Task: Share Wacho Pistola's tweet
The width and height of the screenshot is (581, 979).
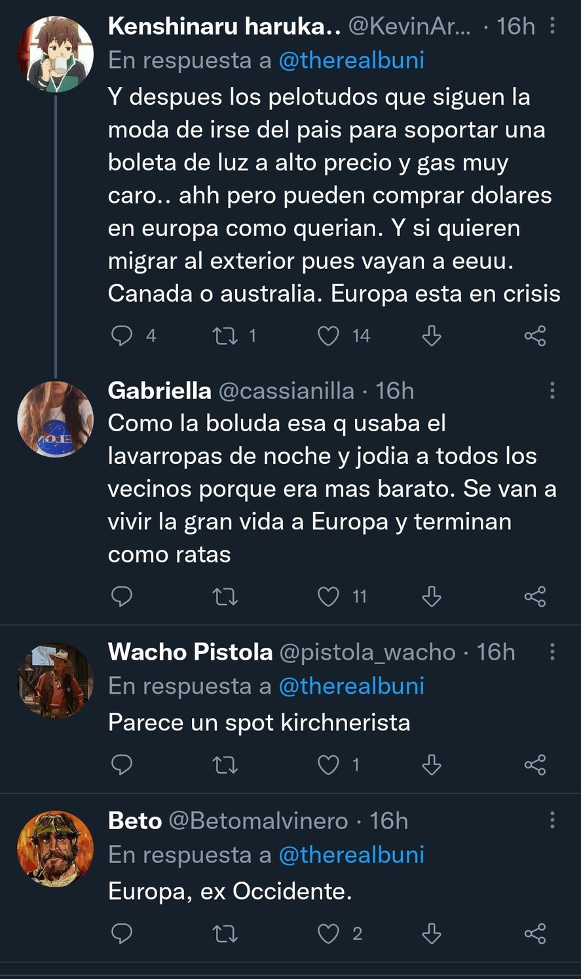Action: 535,765
